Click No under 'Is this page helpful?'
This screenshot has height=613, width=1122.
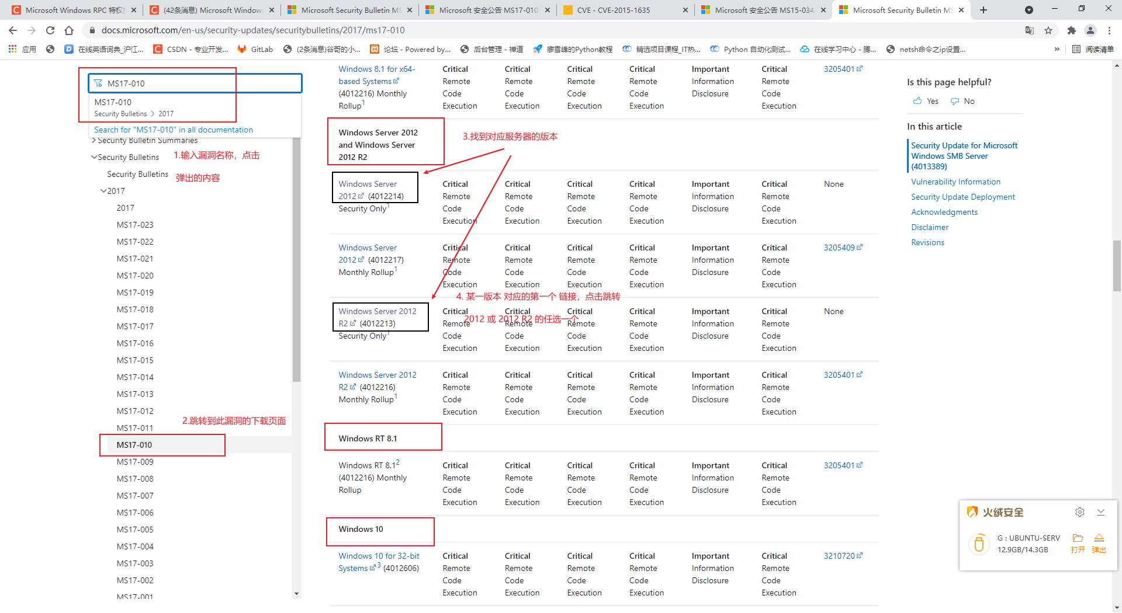[x=962, y=100]
